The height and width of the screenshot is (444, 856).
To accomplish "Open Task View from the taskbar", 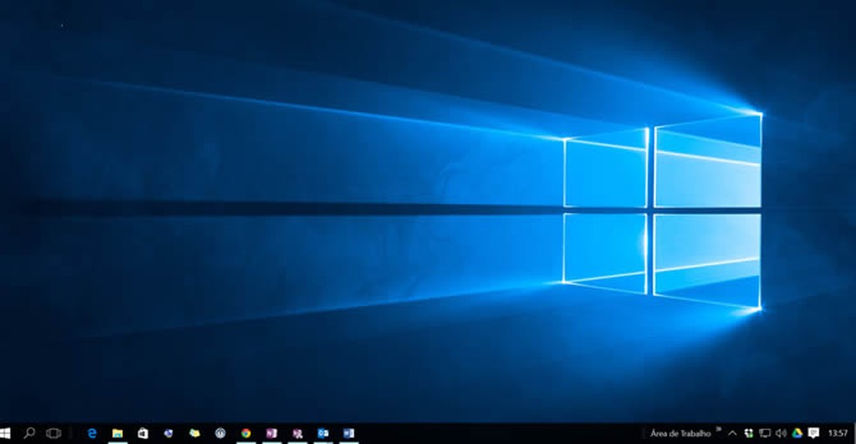I will point(54,433).
